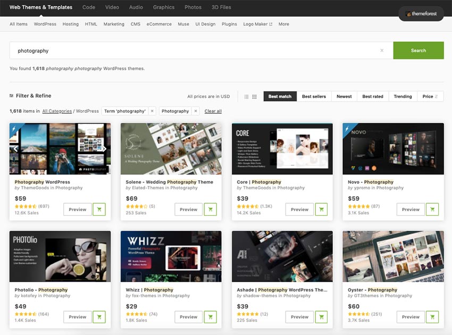Preview the Whizz Photography theme
This screenshot has height=335, width=452.
coord(189,317)
